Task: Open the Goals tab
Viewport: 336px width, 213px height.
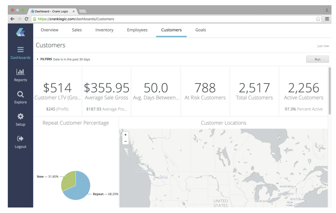Action: point(200,30)
